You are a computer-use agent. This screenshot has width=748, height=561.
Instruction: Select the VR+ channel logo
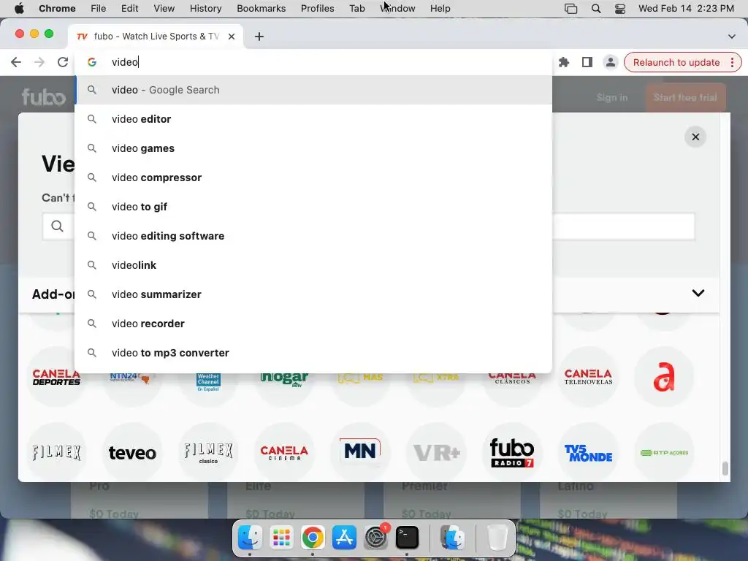[436, 452]
